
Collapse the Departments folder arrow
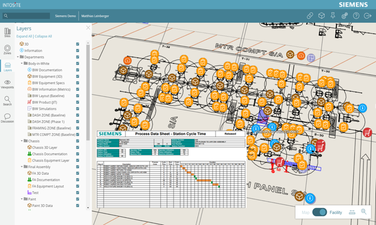(18, 57)
